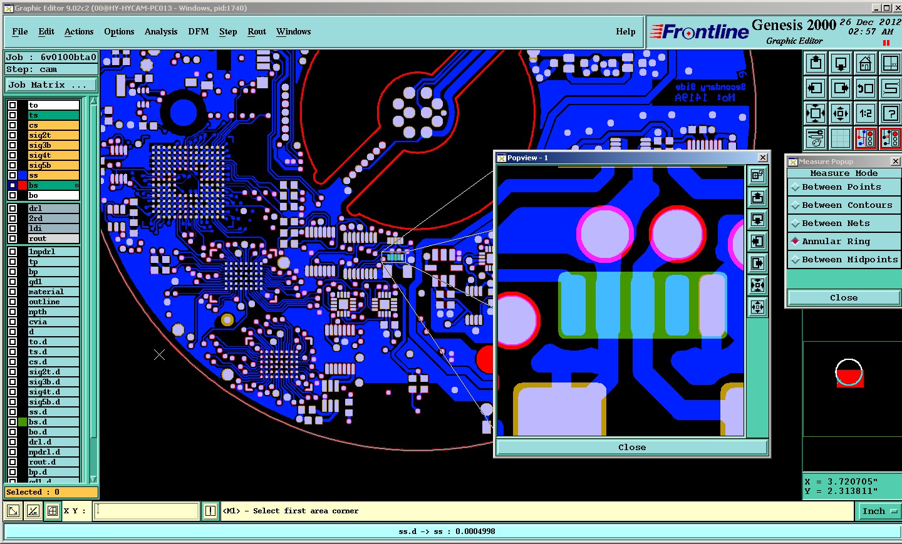Viewport: 902px width, 544px height.
Task: Click zoom out icon in Popview
Action: point(758,307)
